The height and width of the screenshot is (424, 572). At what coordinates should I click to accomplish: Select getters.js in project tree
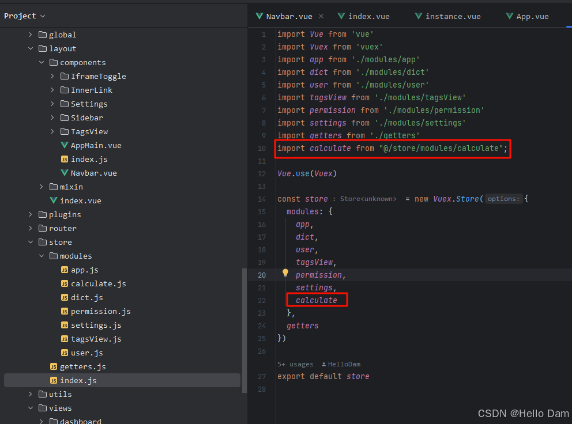point(83,367)
